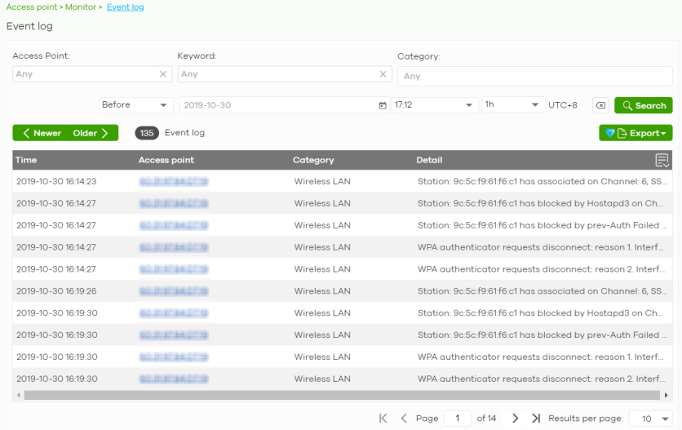682x430 pixels.
Task: Go to the previous page arrow
Action: click(404, 419)
